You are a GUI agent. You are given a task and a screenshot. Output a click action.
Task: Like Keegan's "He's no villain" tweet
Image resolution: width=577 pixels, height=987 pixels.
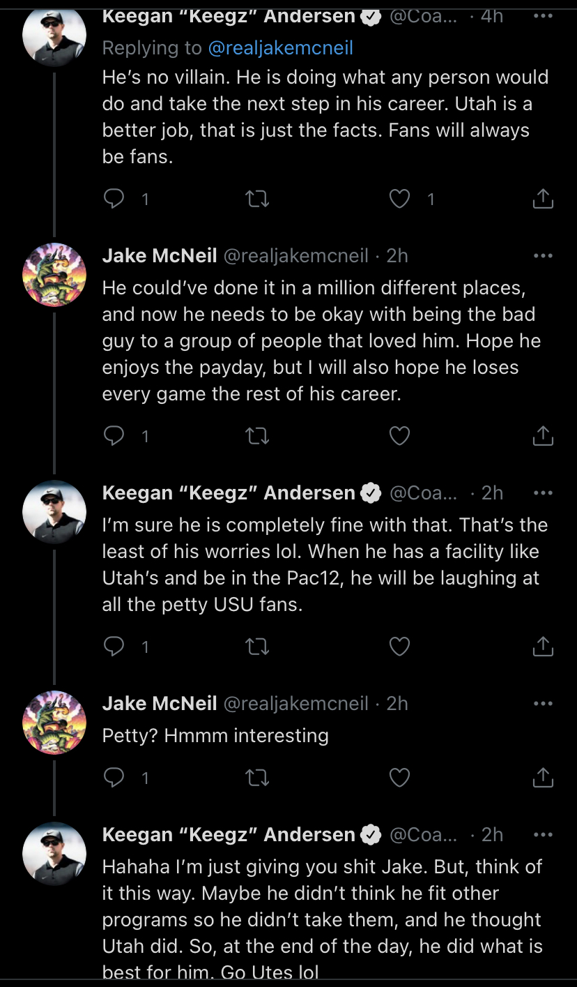399,199
